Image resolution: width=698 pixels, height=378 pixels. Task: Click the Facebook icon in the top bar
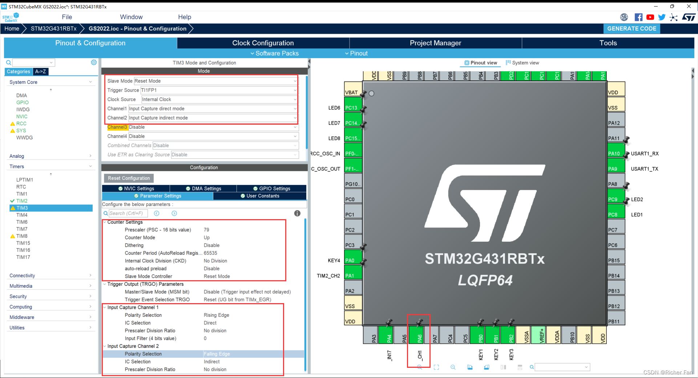(x=638, y=17)
